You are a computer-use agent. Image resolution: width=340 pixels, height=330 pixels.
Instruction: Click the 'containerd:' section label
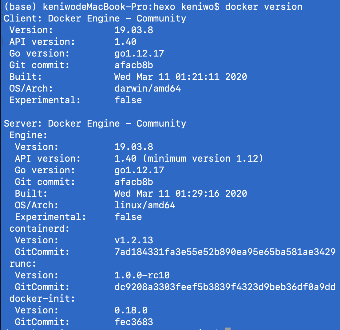tap(40, 229)
